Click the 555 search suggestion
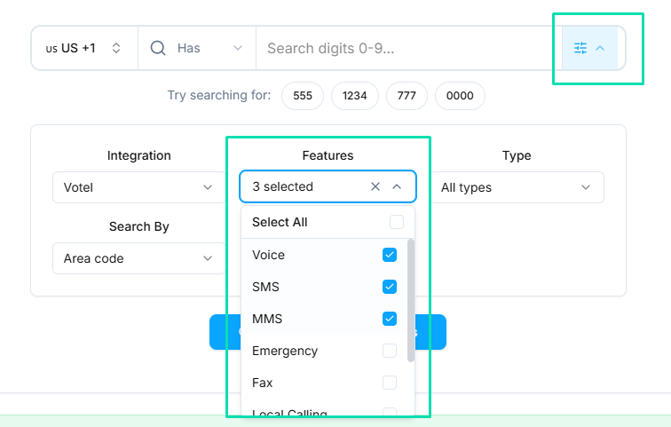Viewport: 671px width, 427px height. click(x=303, y=96)
